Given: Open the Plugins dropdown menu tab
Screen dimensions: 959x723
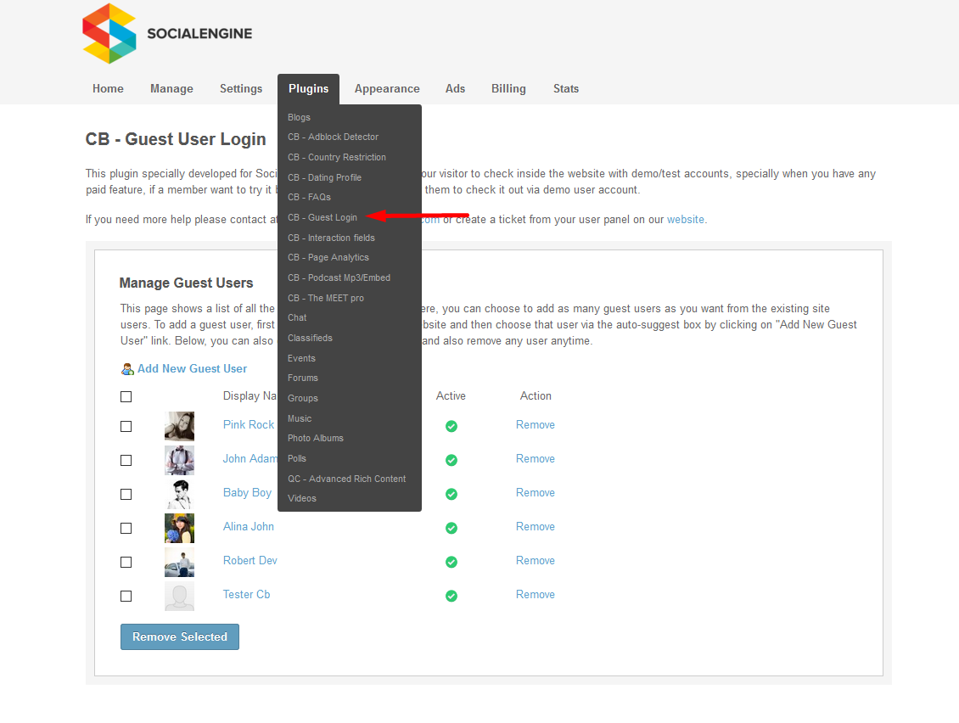Looking at the screenshot, I should [x=308, y=89].
